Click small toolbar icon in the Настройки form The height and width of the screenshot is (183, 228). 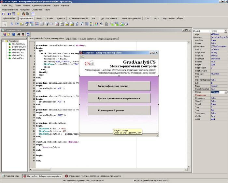(x=83, y=57)
